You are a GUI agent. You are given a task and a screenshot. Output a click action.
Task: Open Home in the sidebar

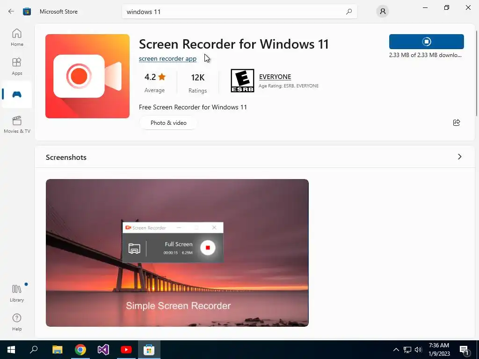(17, 37)
